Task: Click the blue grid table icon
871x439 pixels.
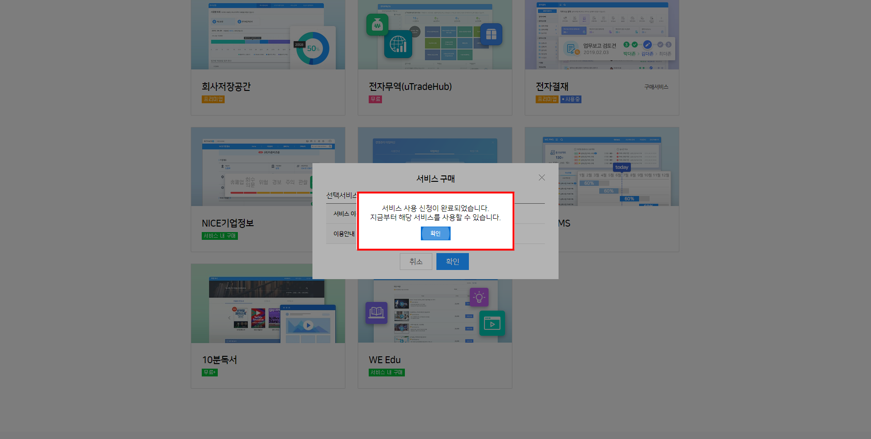Action: pyautogui.click(x=491, y=34)
